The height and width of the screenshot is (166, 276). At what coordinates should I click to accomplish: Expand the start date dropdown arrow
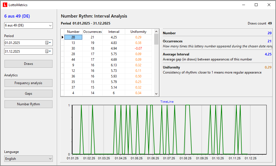[50, 43]
